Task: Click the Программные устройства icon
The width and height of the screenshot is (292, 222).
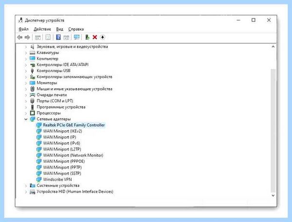Action: (x=33, y=107)
